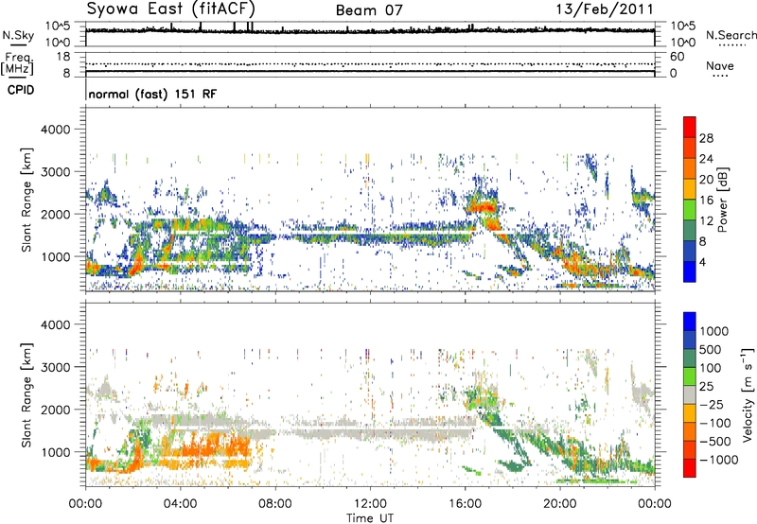The width and height of the screenshot is (757, 524).
Task: Click the "25" velocity colorbar label
Action: (706, 386)
